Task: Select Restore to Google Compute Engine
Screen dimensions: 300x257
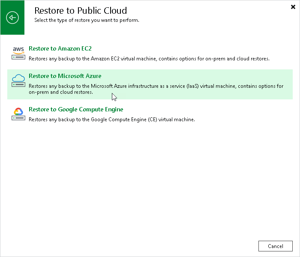Action: pos(76,109)
